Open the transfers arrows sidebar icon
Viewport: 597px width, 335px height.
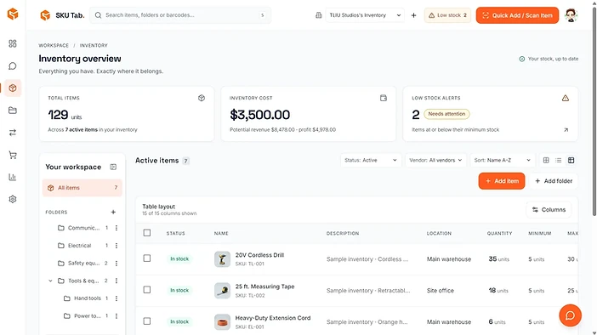pos(13,133)
